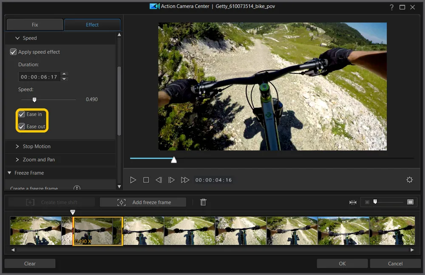
Task: Collapse the Speed section
Action: tap(17, 38)
